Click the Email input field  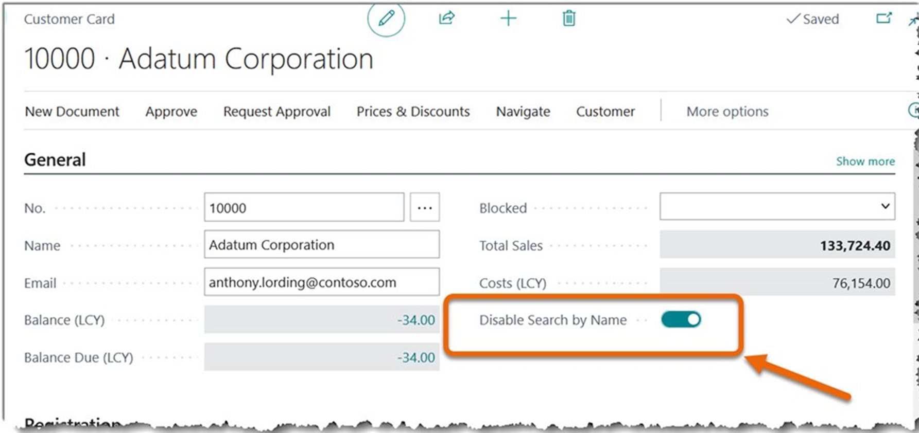(322, 282)
